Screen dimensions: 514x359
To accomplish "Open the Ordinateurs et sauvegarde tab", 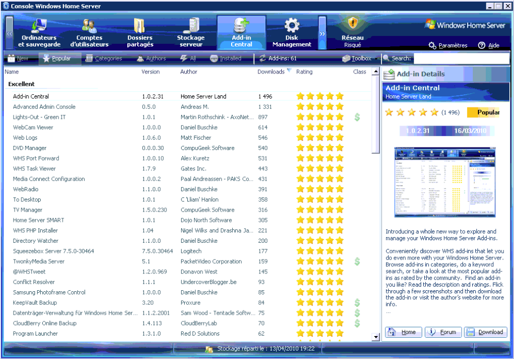I will coord(39,33).
